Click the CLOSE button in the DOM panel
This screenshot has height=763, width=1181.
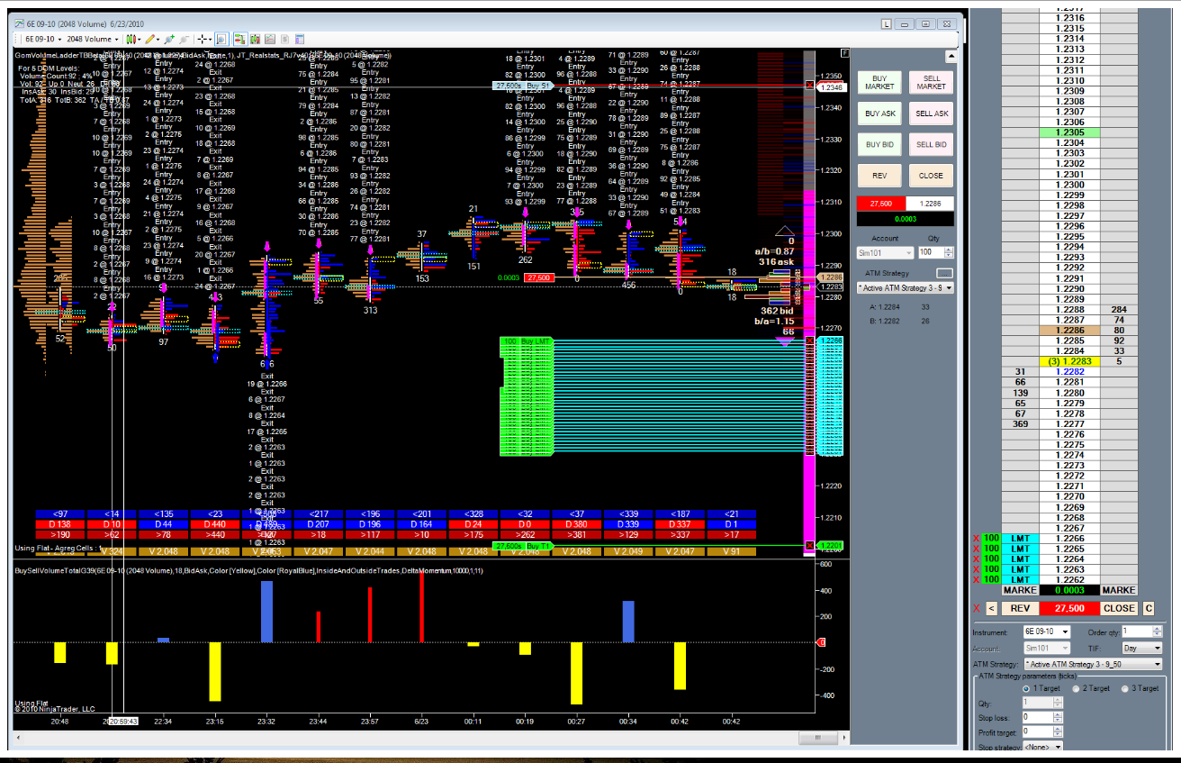[x=1120, y=608]
